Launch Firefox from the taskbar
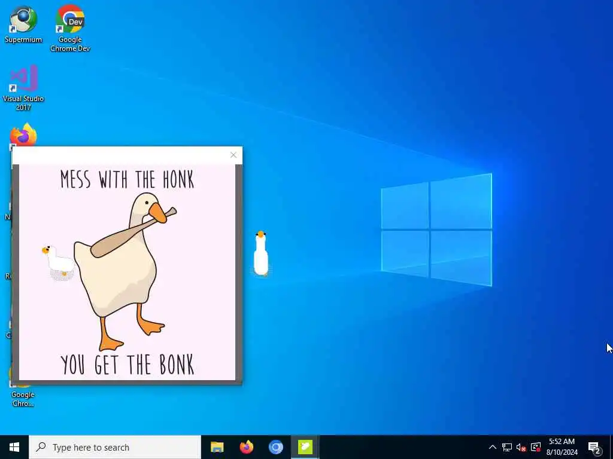Screen dimensions: 613x459 (246, 447)
